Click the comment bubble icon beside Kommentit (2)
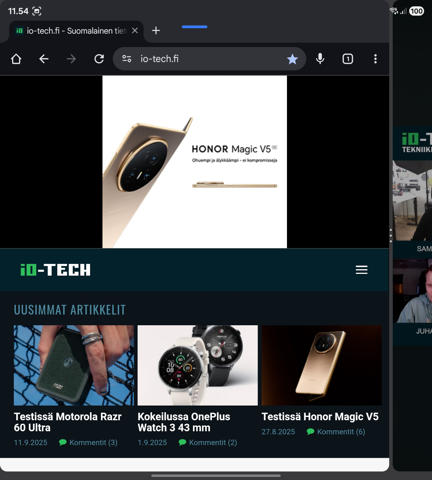Screen dimensions: 432x480 [x=182, y=442]
